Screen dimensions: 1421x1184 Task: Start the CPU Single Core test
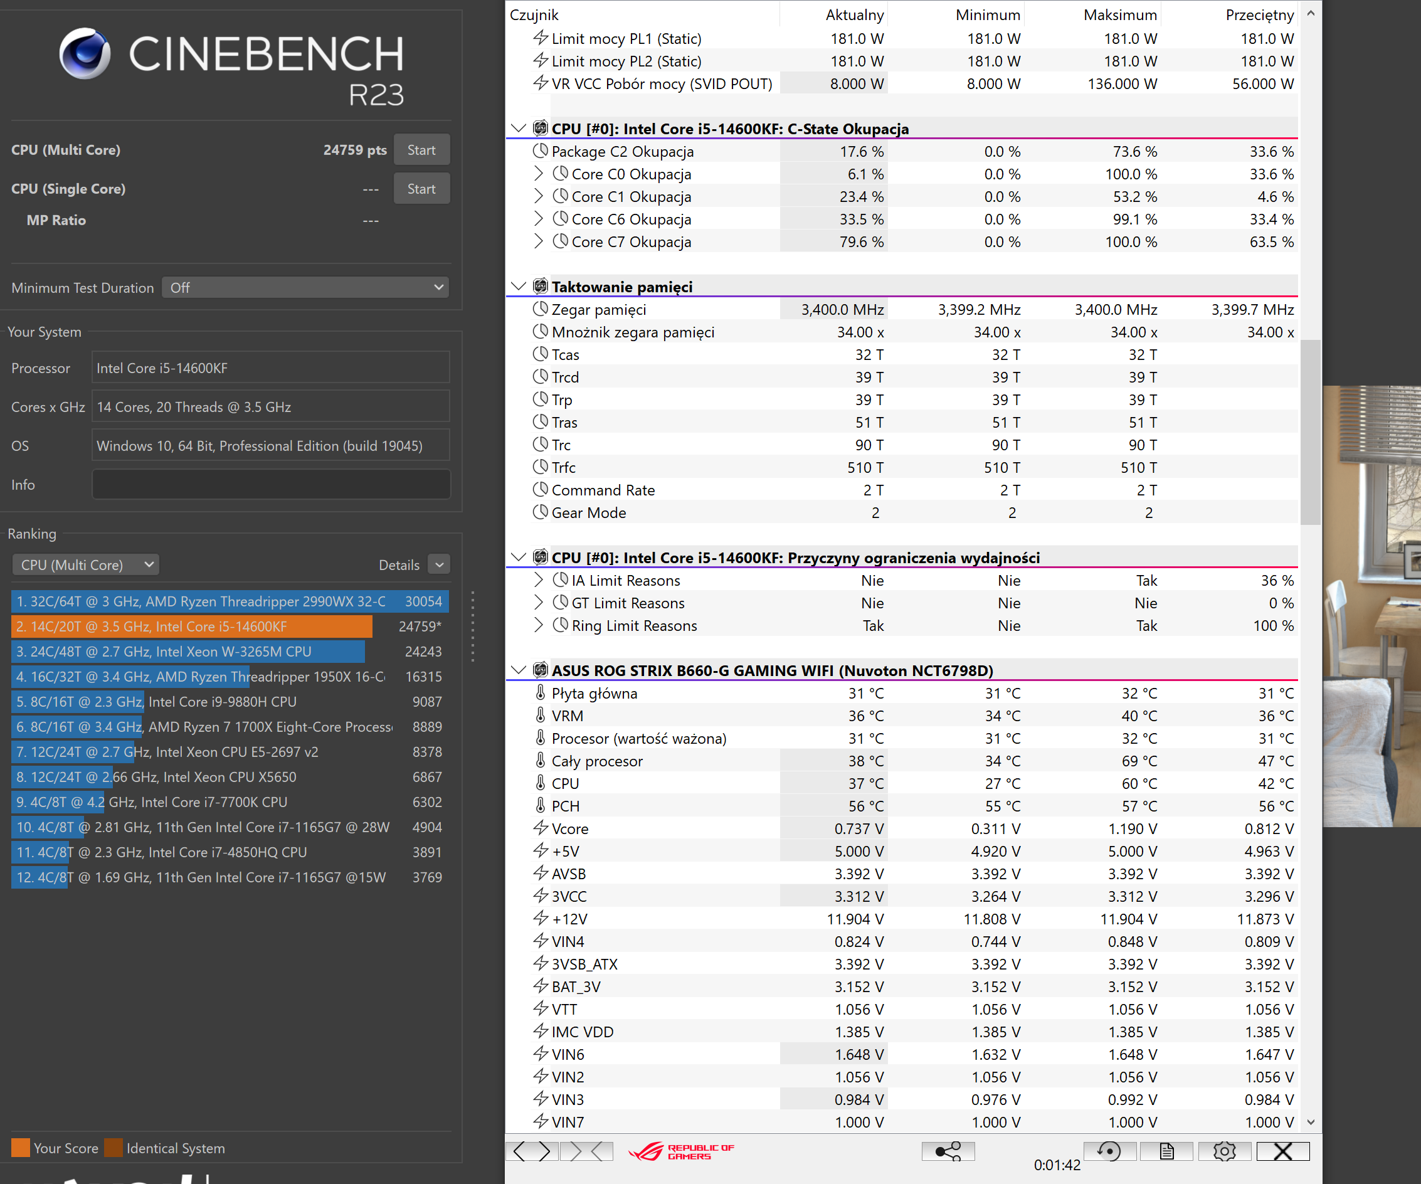pos(421,189)
